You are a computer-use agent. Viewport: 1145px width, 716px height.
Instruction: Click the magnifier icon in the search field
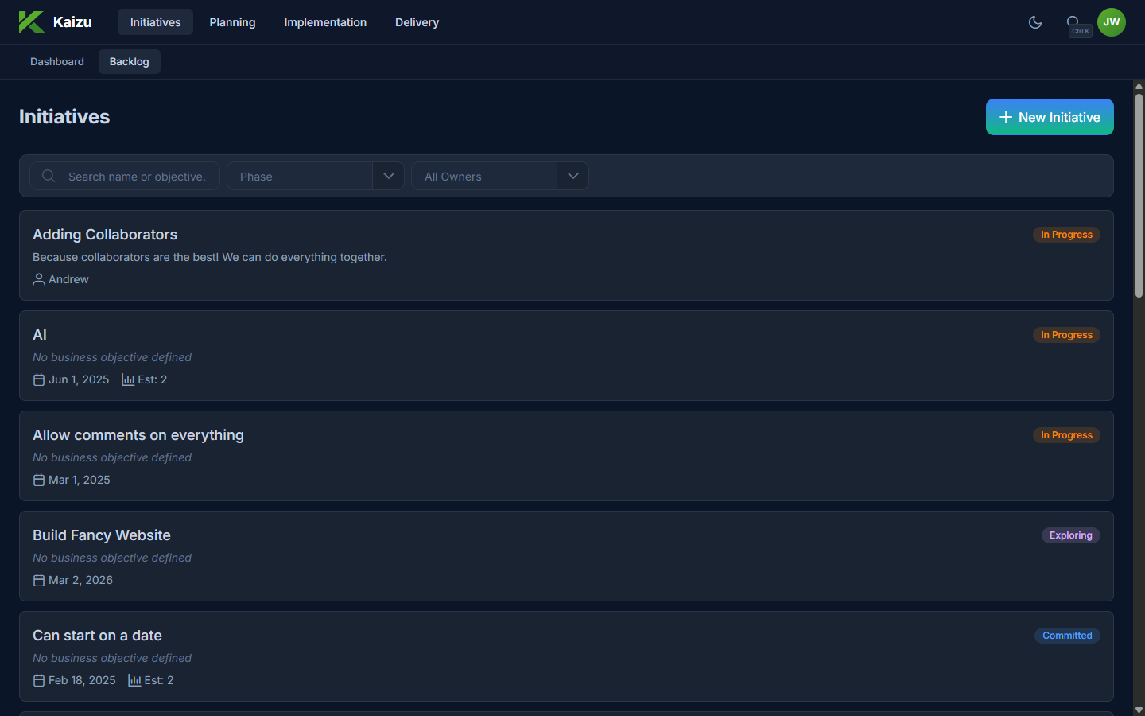click(x=49, y=176)
